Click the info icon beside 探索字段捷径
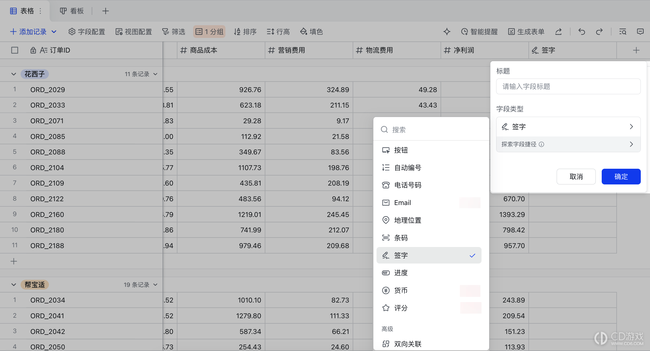Screen dimensions: 650x351 point(541,144)
